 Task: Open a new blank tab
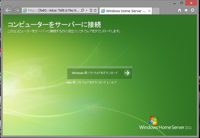click(x=156, y=11)
